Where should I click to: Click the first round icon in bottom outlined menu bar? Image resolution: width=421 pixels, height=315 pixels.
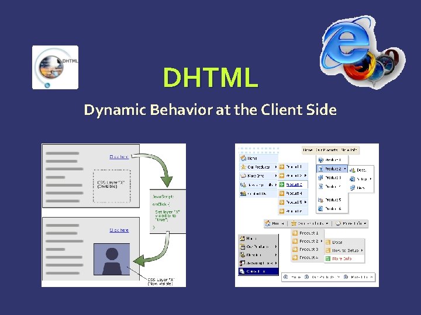click(286, 277)
